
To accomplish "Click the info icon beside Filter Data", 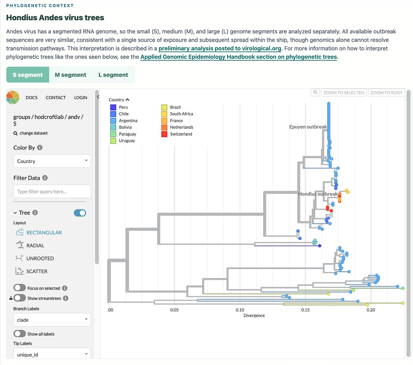I will (x=45, y=178).
